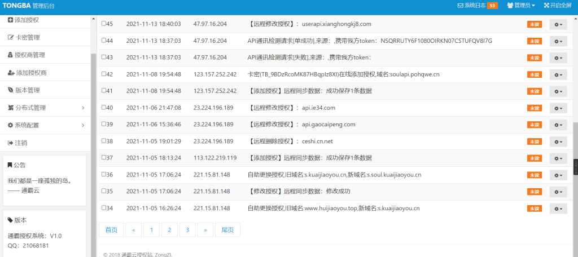Go to 卡密管理 in the sidebar

point(45,38)
